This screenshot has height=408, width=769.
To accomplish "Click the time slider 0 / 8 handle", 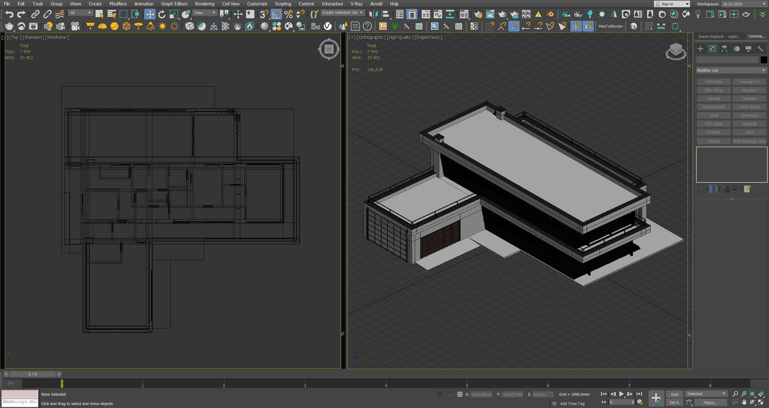I will [x=33, y=374].
